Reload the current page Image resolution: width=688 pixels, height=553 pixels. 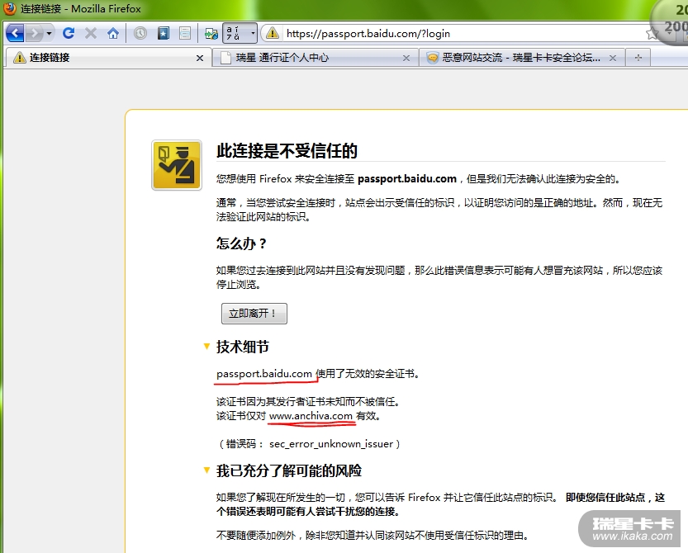click(69, 33)
